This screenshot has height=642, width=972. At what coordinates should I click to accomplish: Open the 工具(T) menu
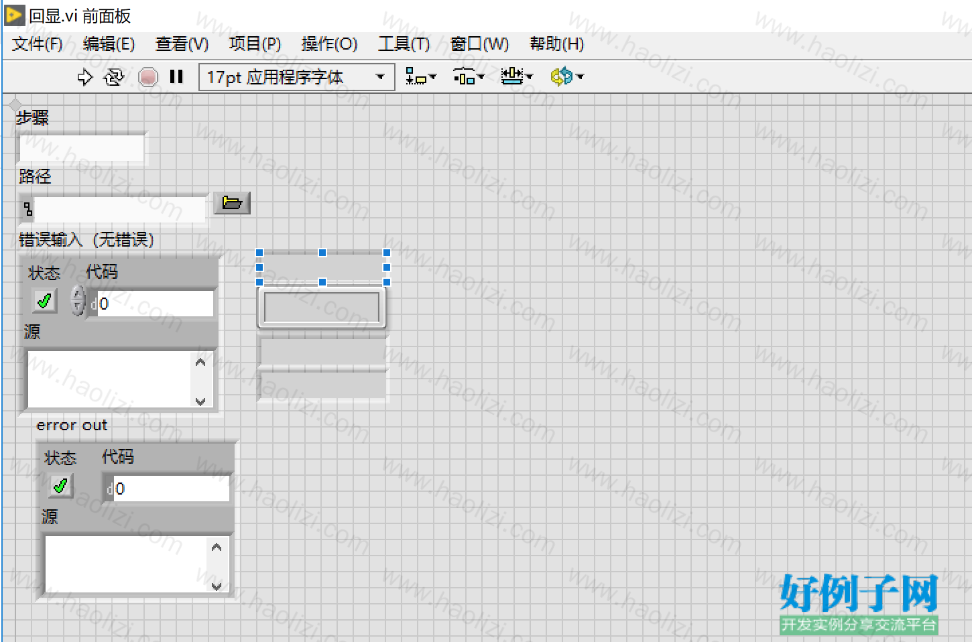pos(404,44)
